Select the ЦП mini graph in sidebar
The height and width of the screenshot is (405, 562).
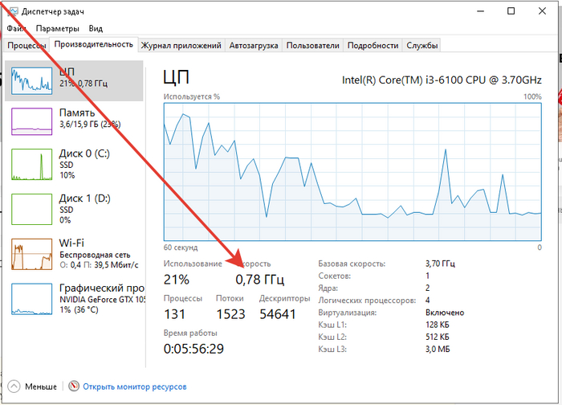31,80
